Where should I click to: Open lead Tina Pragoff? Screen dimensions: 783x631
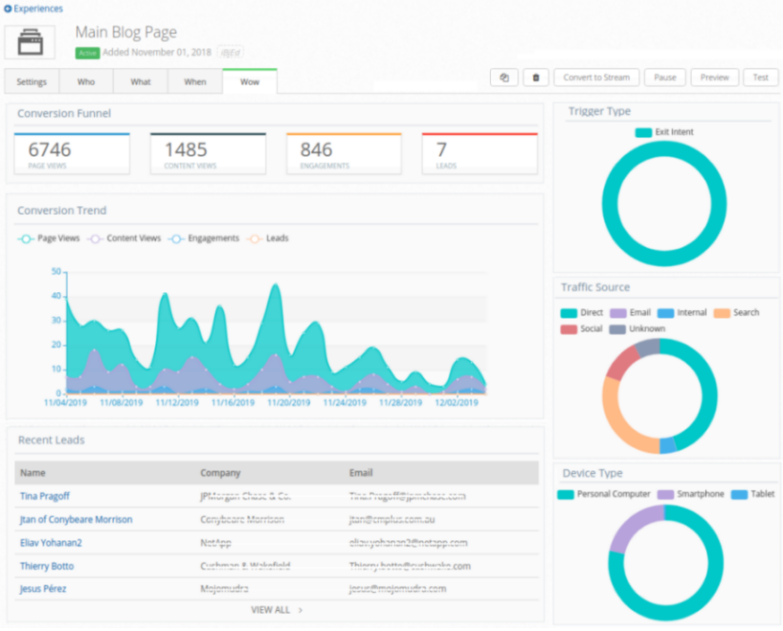click(44, 496)
